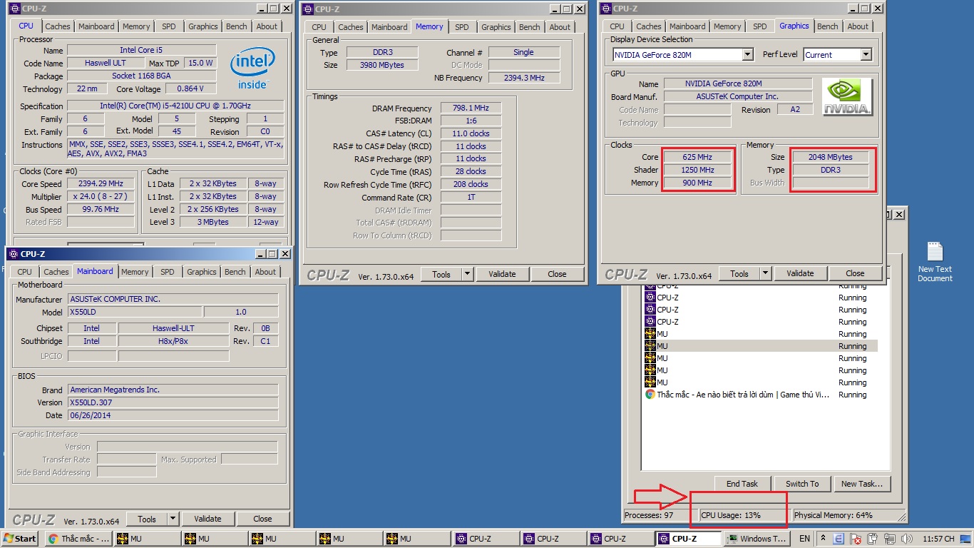Click Switch To in Task Manager
This screenshot has width=974, height=548.
(802, 484)
